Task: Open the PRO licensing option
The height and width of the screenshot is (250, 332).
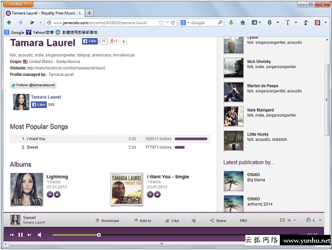Action: [243, 221]
